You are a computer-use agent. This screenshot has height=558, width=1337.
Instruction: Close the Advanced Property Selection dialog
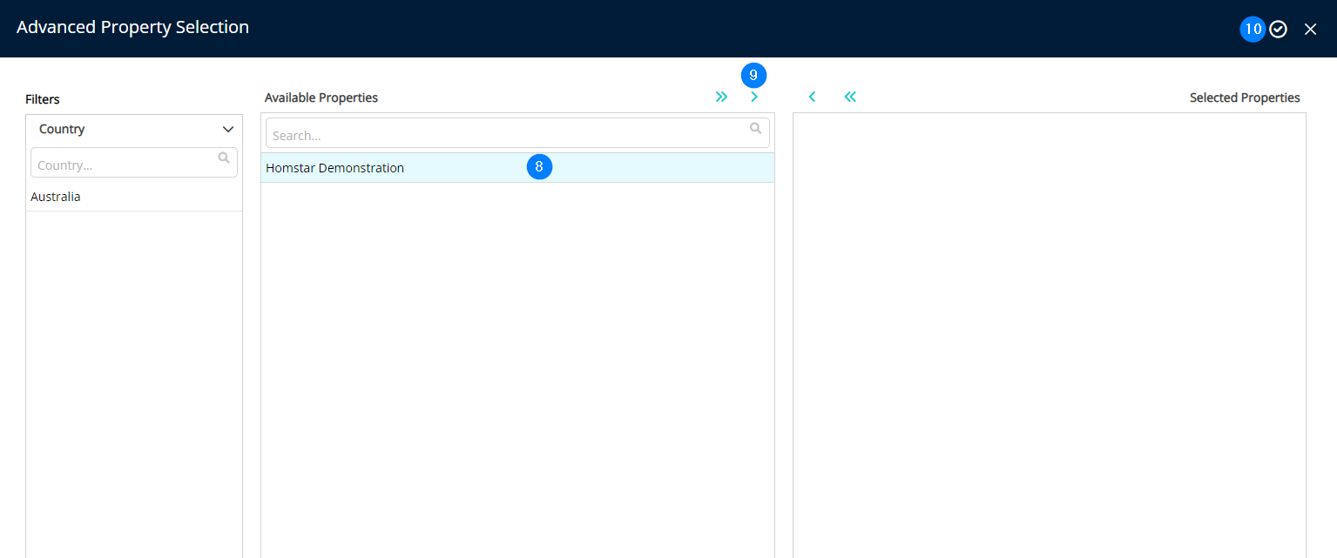click(1310, 29)
